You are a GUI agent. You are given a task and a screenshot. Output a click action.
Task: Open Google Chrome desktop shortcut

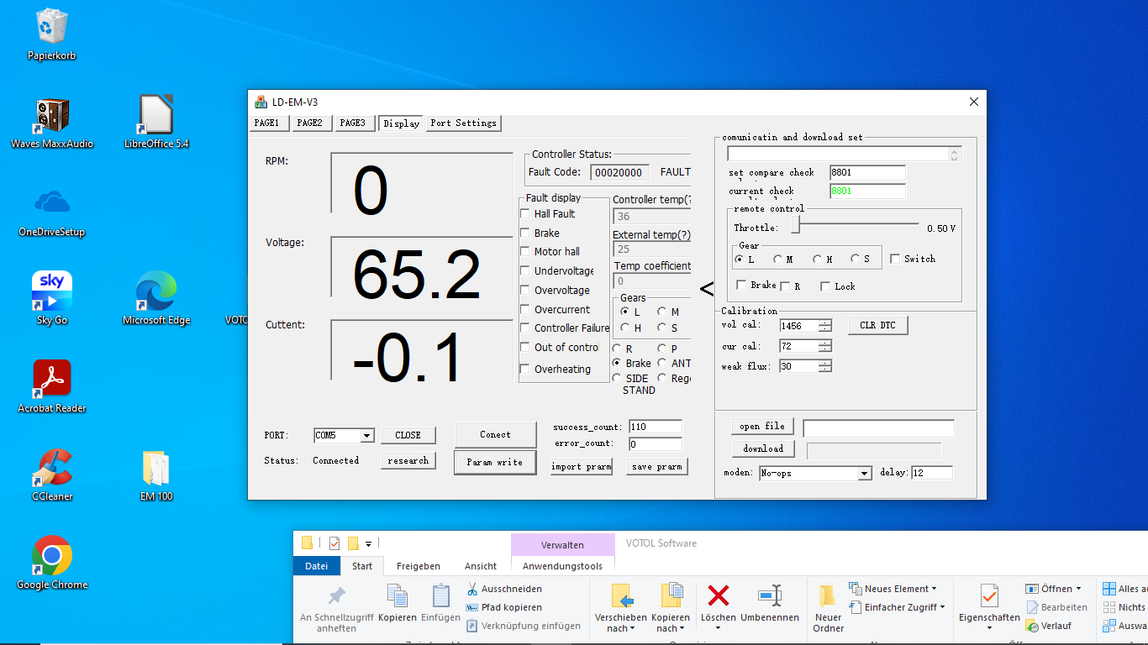[52, 556]
